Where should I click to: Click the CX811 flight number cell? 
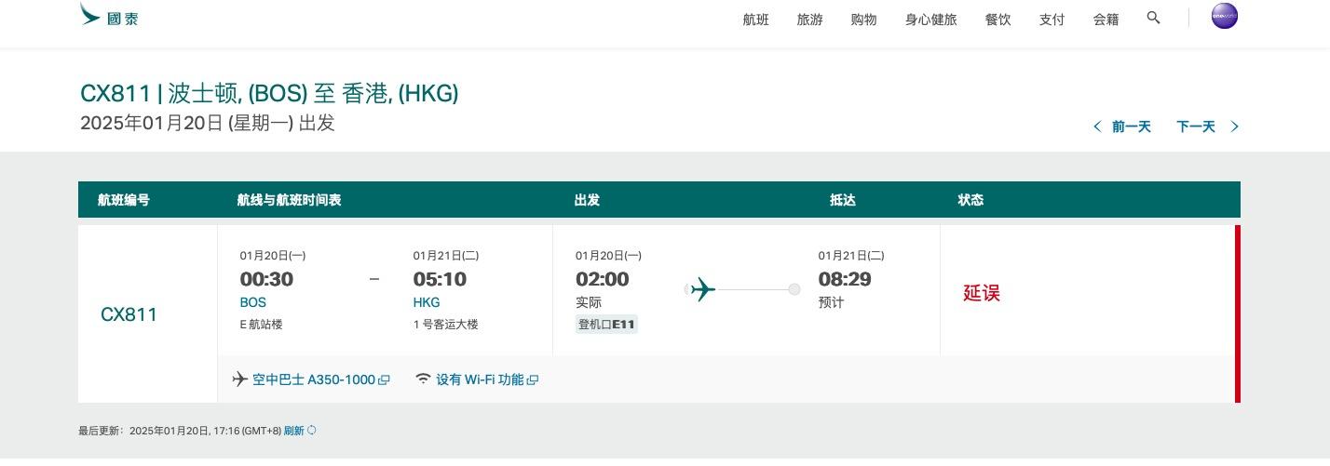tap(129, 314)
